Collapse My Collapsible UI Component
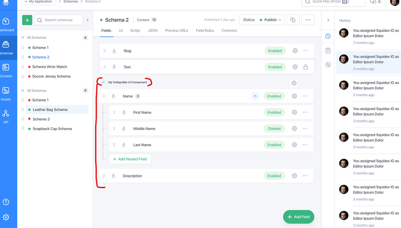The image size is (401, 228). (x=103, y=82)
